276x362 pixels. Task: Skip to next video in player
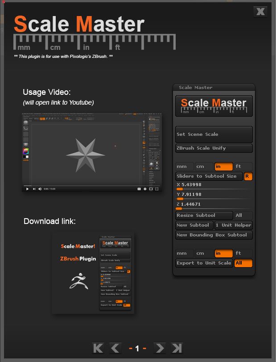pos(33,189)
